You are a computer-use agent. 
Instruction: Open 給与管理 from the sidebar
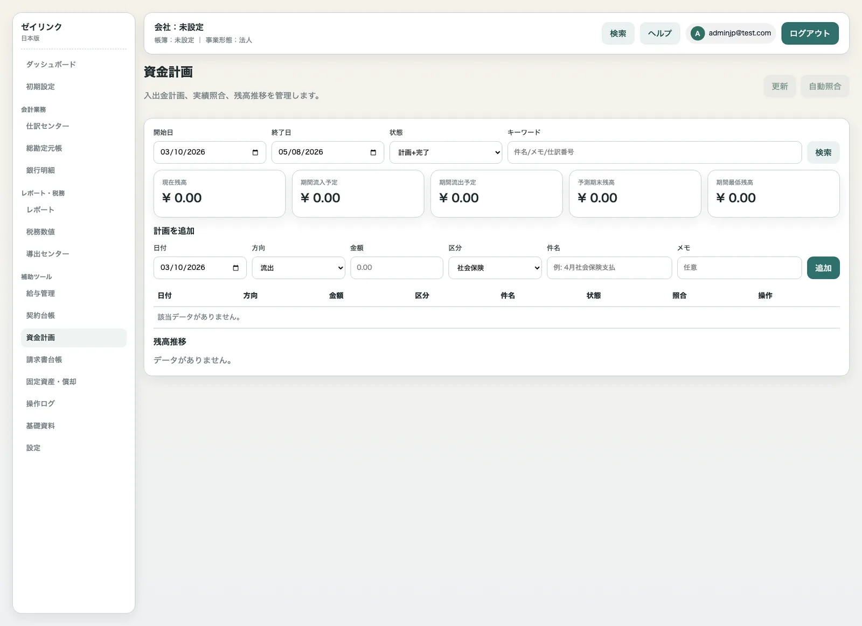click(x=40, y=293)
